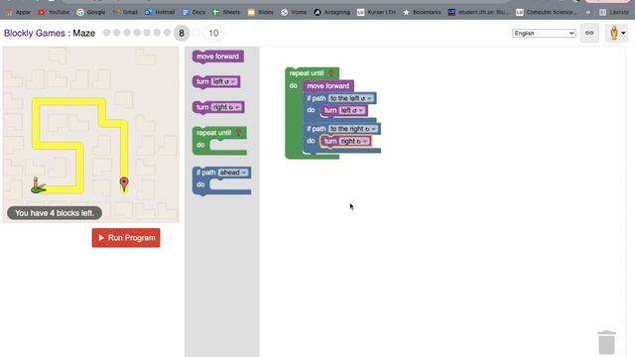Click the pegman player figure in maze
Viewport: 635px width, 357px height.
click(x=38, y=185)
